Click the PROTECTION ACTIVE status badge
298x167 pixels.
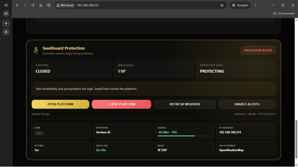pyautogui.click(x=258, y=51)
